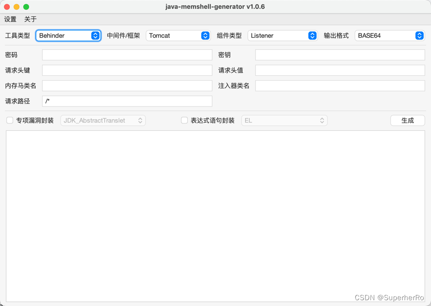Image resolution: width=431 pixels, height=306 pixels.
Task: Enable the 专项漏洞封装 checkbox
Action: (x=10, y=120)
